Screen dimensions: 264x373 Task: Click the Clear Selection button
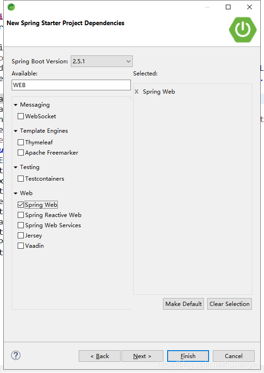click(230, 304)
